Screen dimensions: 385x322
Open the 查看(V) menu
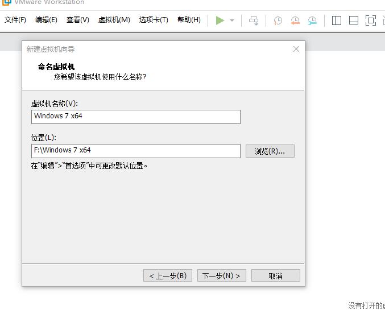[78, 20]
